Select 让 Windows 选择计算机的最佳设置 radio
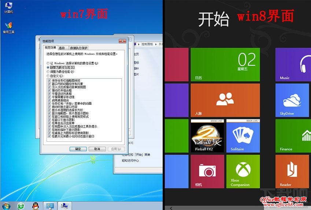The image size is (311, 210). click(48, 63)
